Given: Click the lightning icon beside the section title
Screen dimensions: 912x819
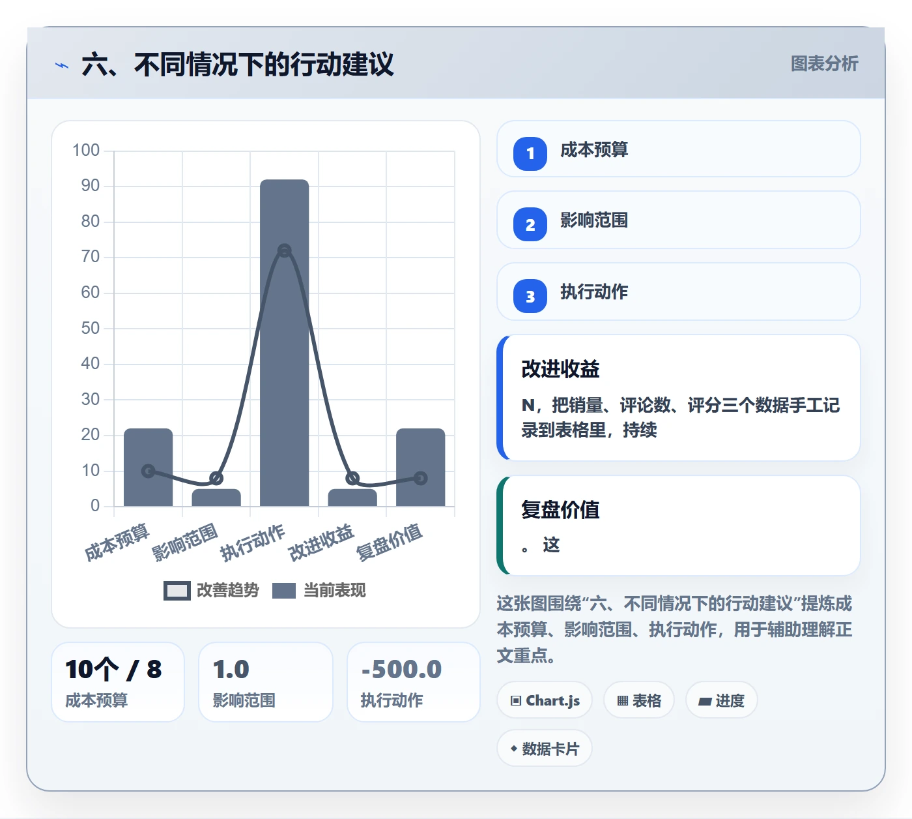Looking at the screenshot, I should click(62, 65).
